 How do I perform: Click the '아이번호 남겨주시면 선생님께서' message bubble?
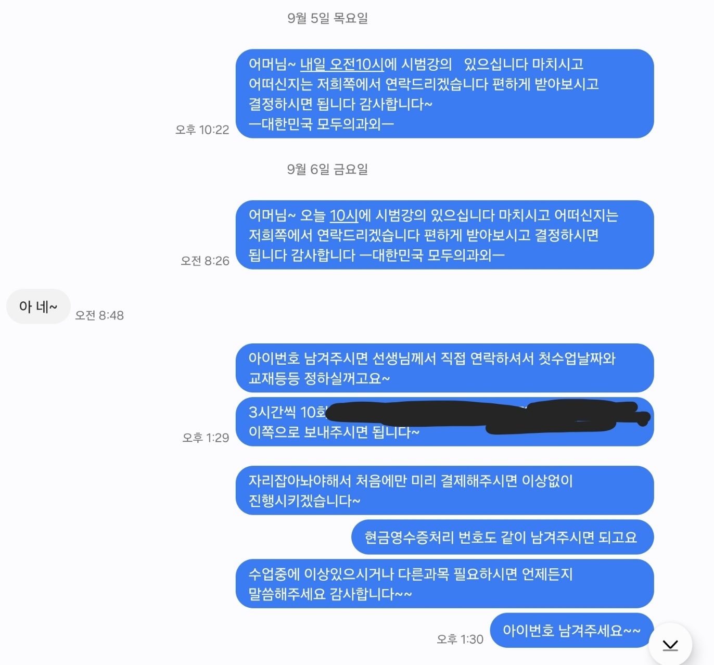444,368
